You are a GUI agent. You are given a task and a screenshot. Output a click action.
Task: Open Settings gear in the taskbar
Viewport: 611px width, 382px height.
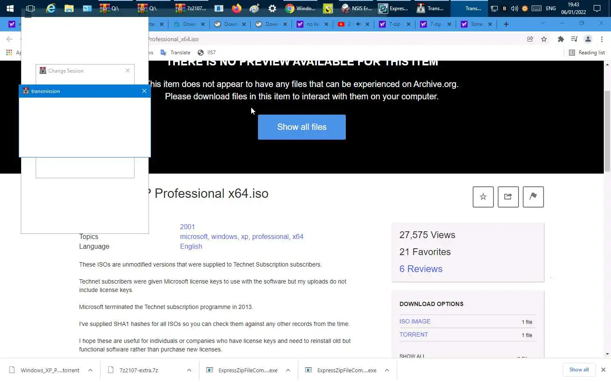(x=272, y=8)
